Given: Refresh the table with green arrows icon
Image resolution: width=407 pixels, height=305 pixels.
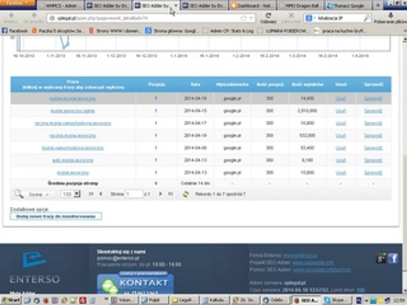Looking at the screenshot, I should 186,194.
